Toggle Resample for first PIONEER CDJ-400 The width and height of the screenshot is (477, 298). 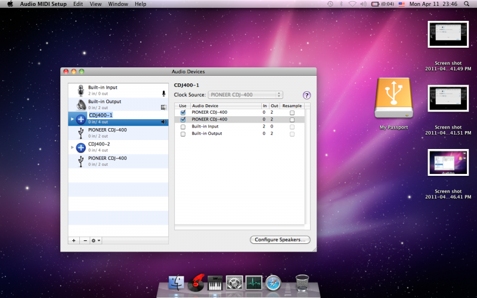(292, 112)
